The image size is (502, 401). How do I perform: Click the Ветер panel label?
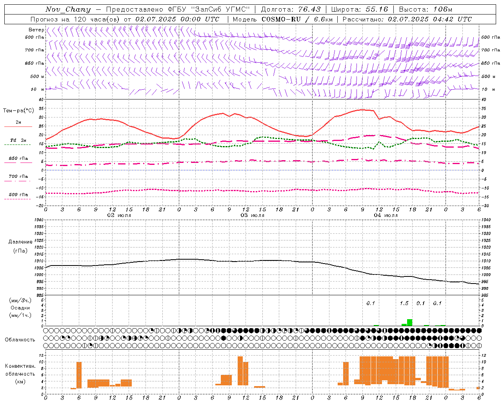coord(36,30)
